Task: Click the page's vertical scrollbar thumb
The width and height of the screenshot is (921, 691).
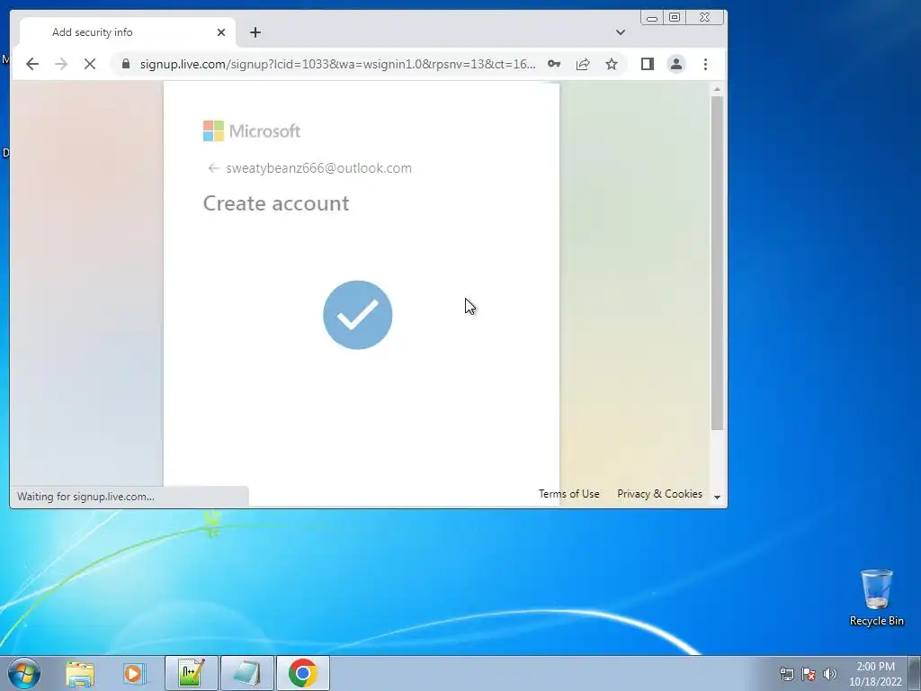Action: point(717,263)
